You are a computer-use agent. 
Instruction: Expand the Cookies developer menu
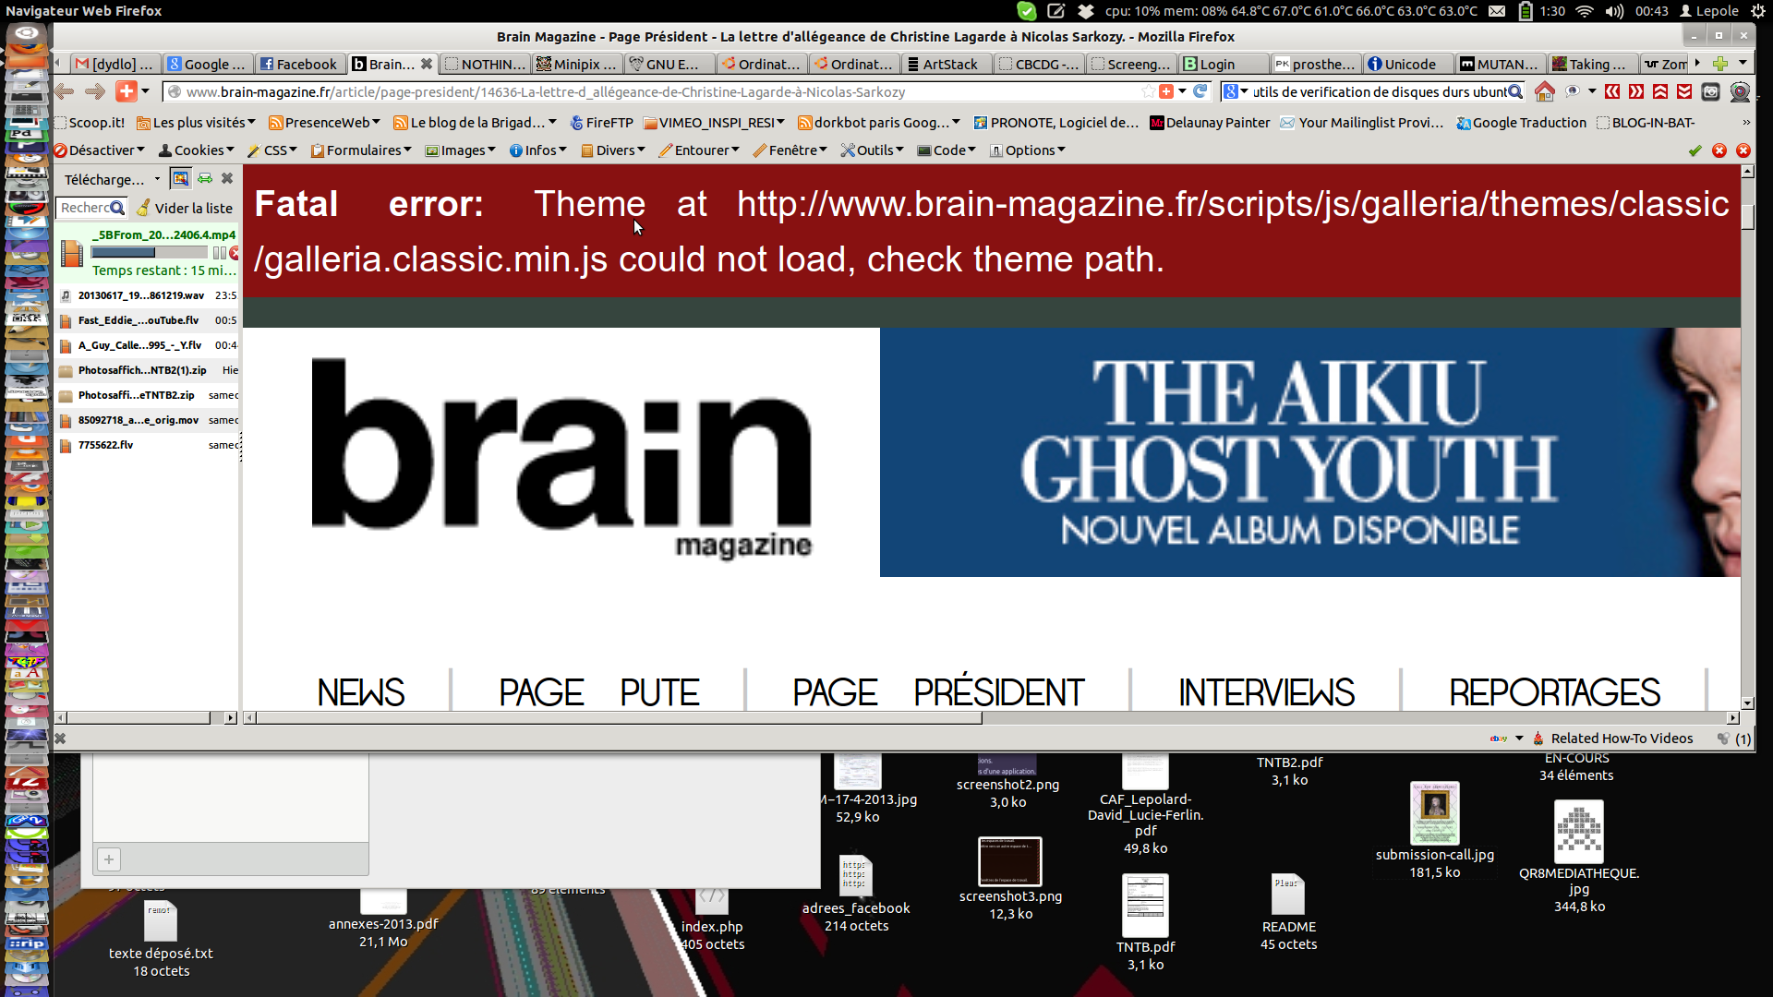[x=197, y=150]
